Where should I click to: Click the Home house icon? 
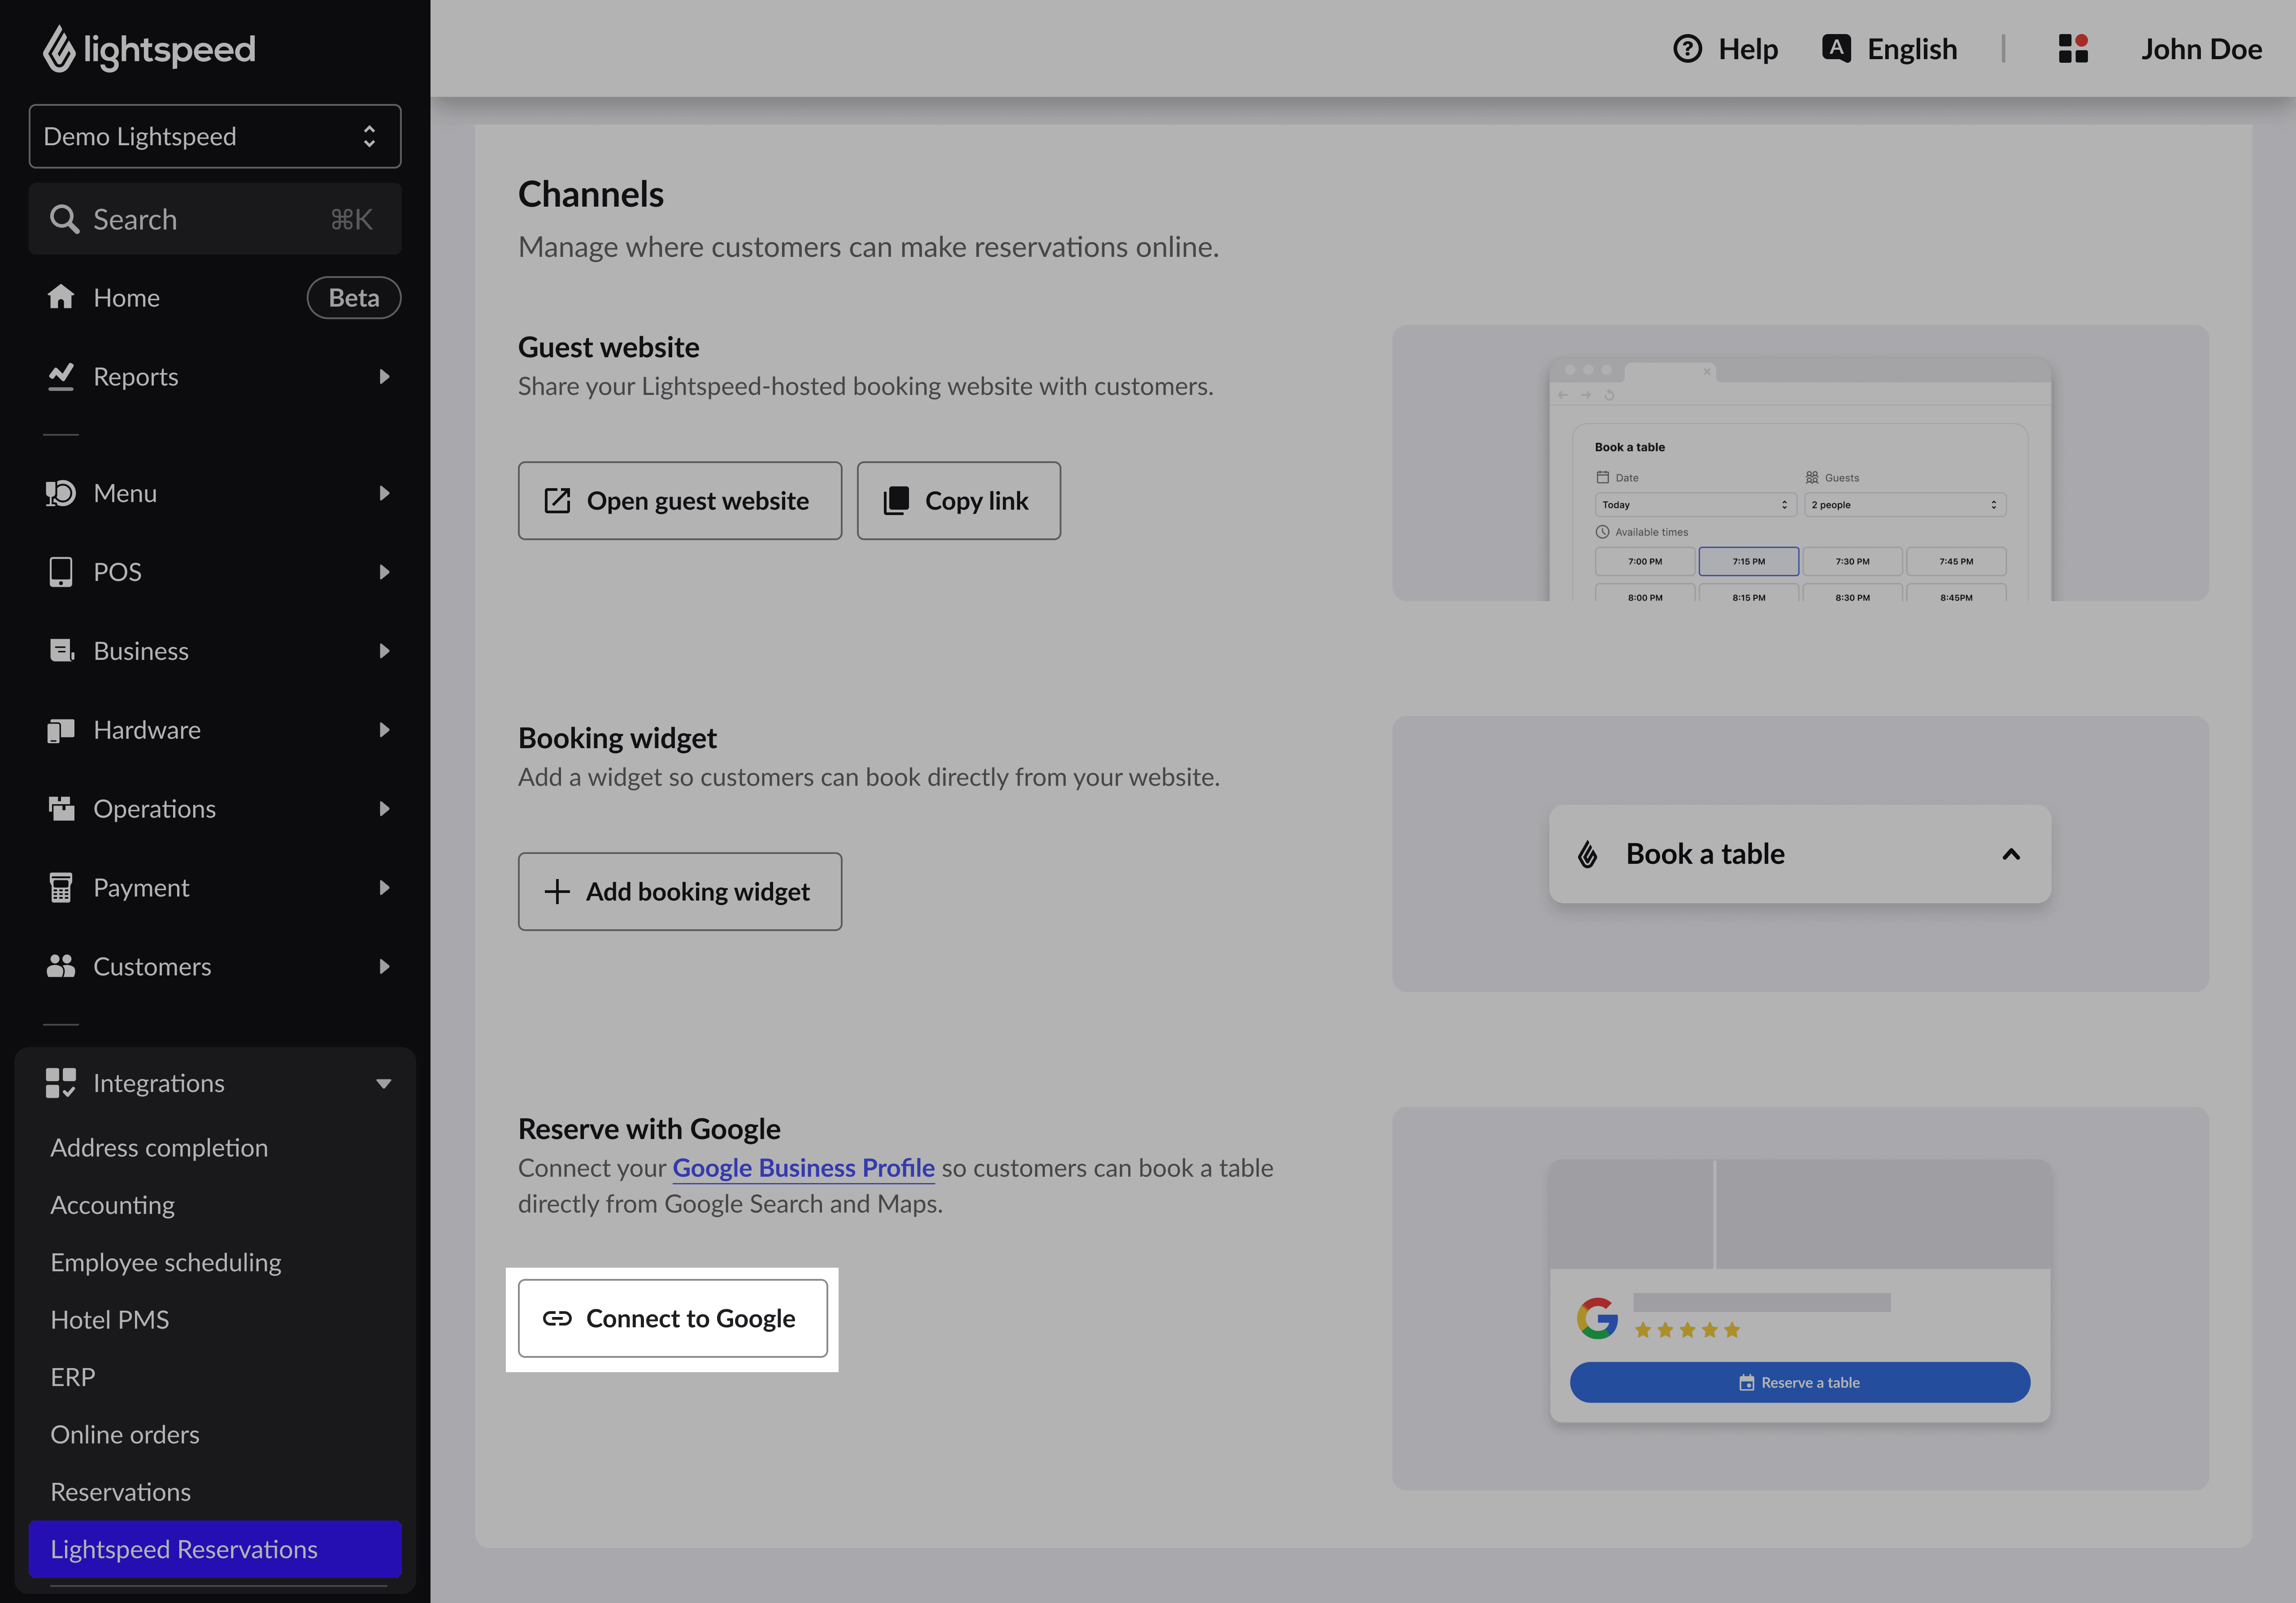61,297
